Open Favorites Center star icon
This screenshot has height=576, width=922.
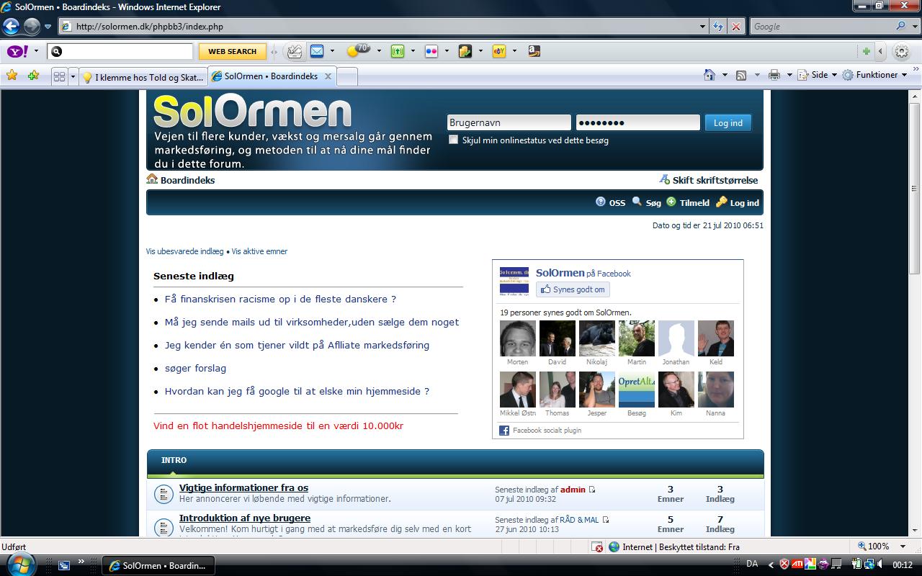tap(12, 75)
